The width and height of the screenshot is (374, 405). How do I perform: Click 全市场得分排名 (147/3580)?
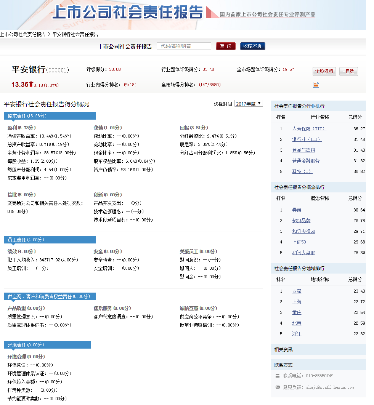pyautogui.click(x=191, y=85)
